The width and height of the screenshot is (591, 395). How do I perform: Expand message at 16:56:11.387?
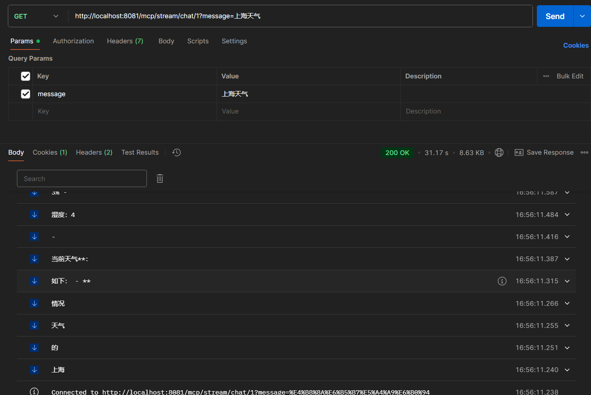click(567, 259)
